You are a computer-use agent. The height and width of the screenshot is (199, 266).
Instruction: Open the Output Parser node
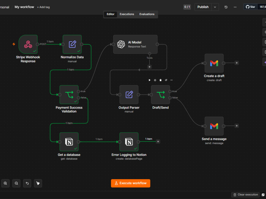pyautogui.click(x=129, y=95)
